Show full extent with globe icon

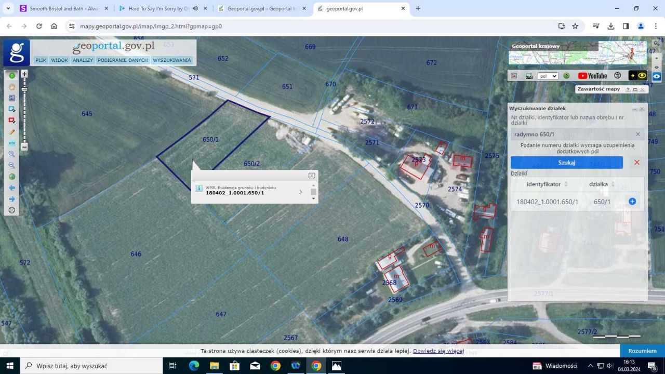click(11, 177)
